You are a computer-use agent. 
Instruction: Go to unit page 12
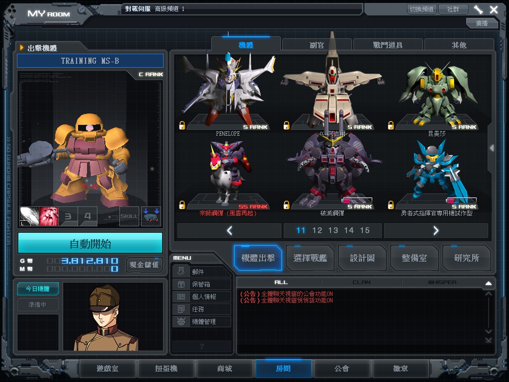tap(317, 230)
